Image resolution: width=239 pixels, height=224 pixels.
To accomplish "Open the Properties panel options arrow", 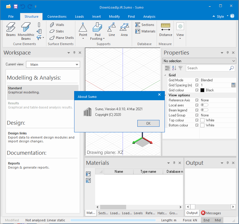I will (222, 53).
